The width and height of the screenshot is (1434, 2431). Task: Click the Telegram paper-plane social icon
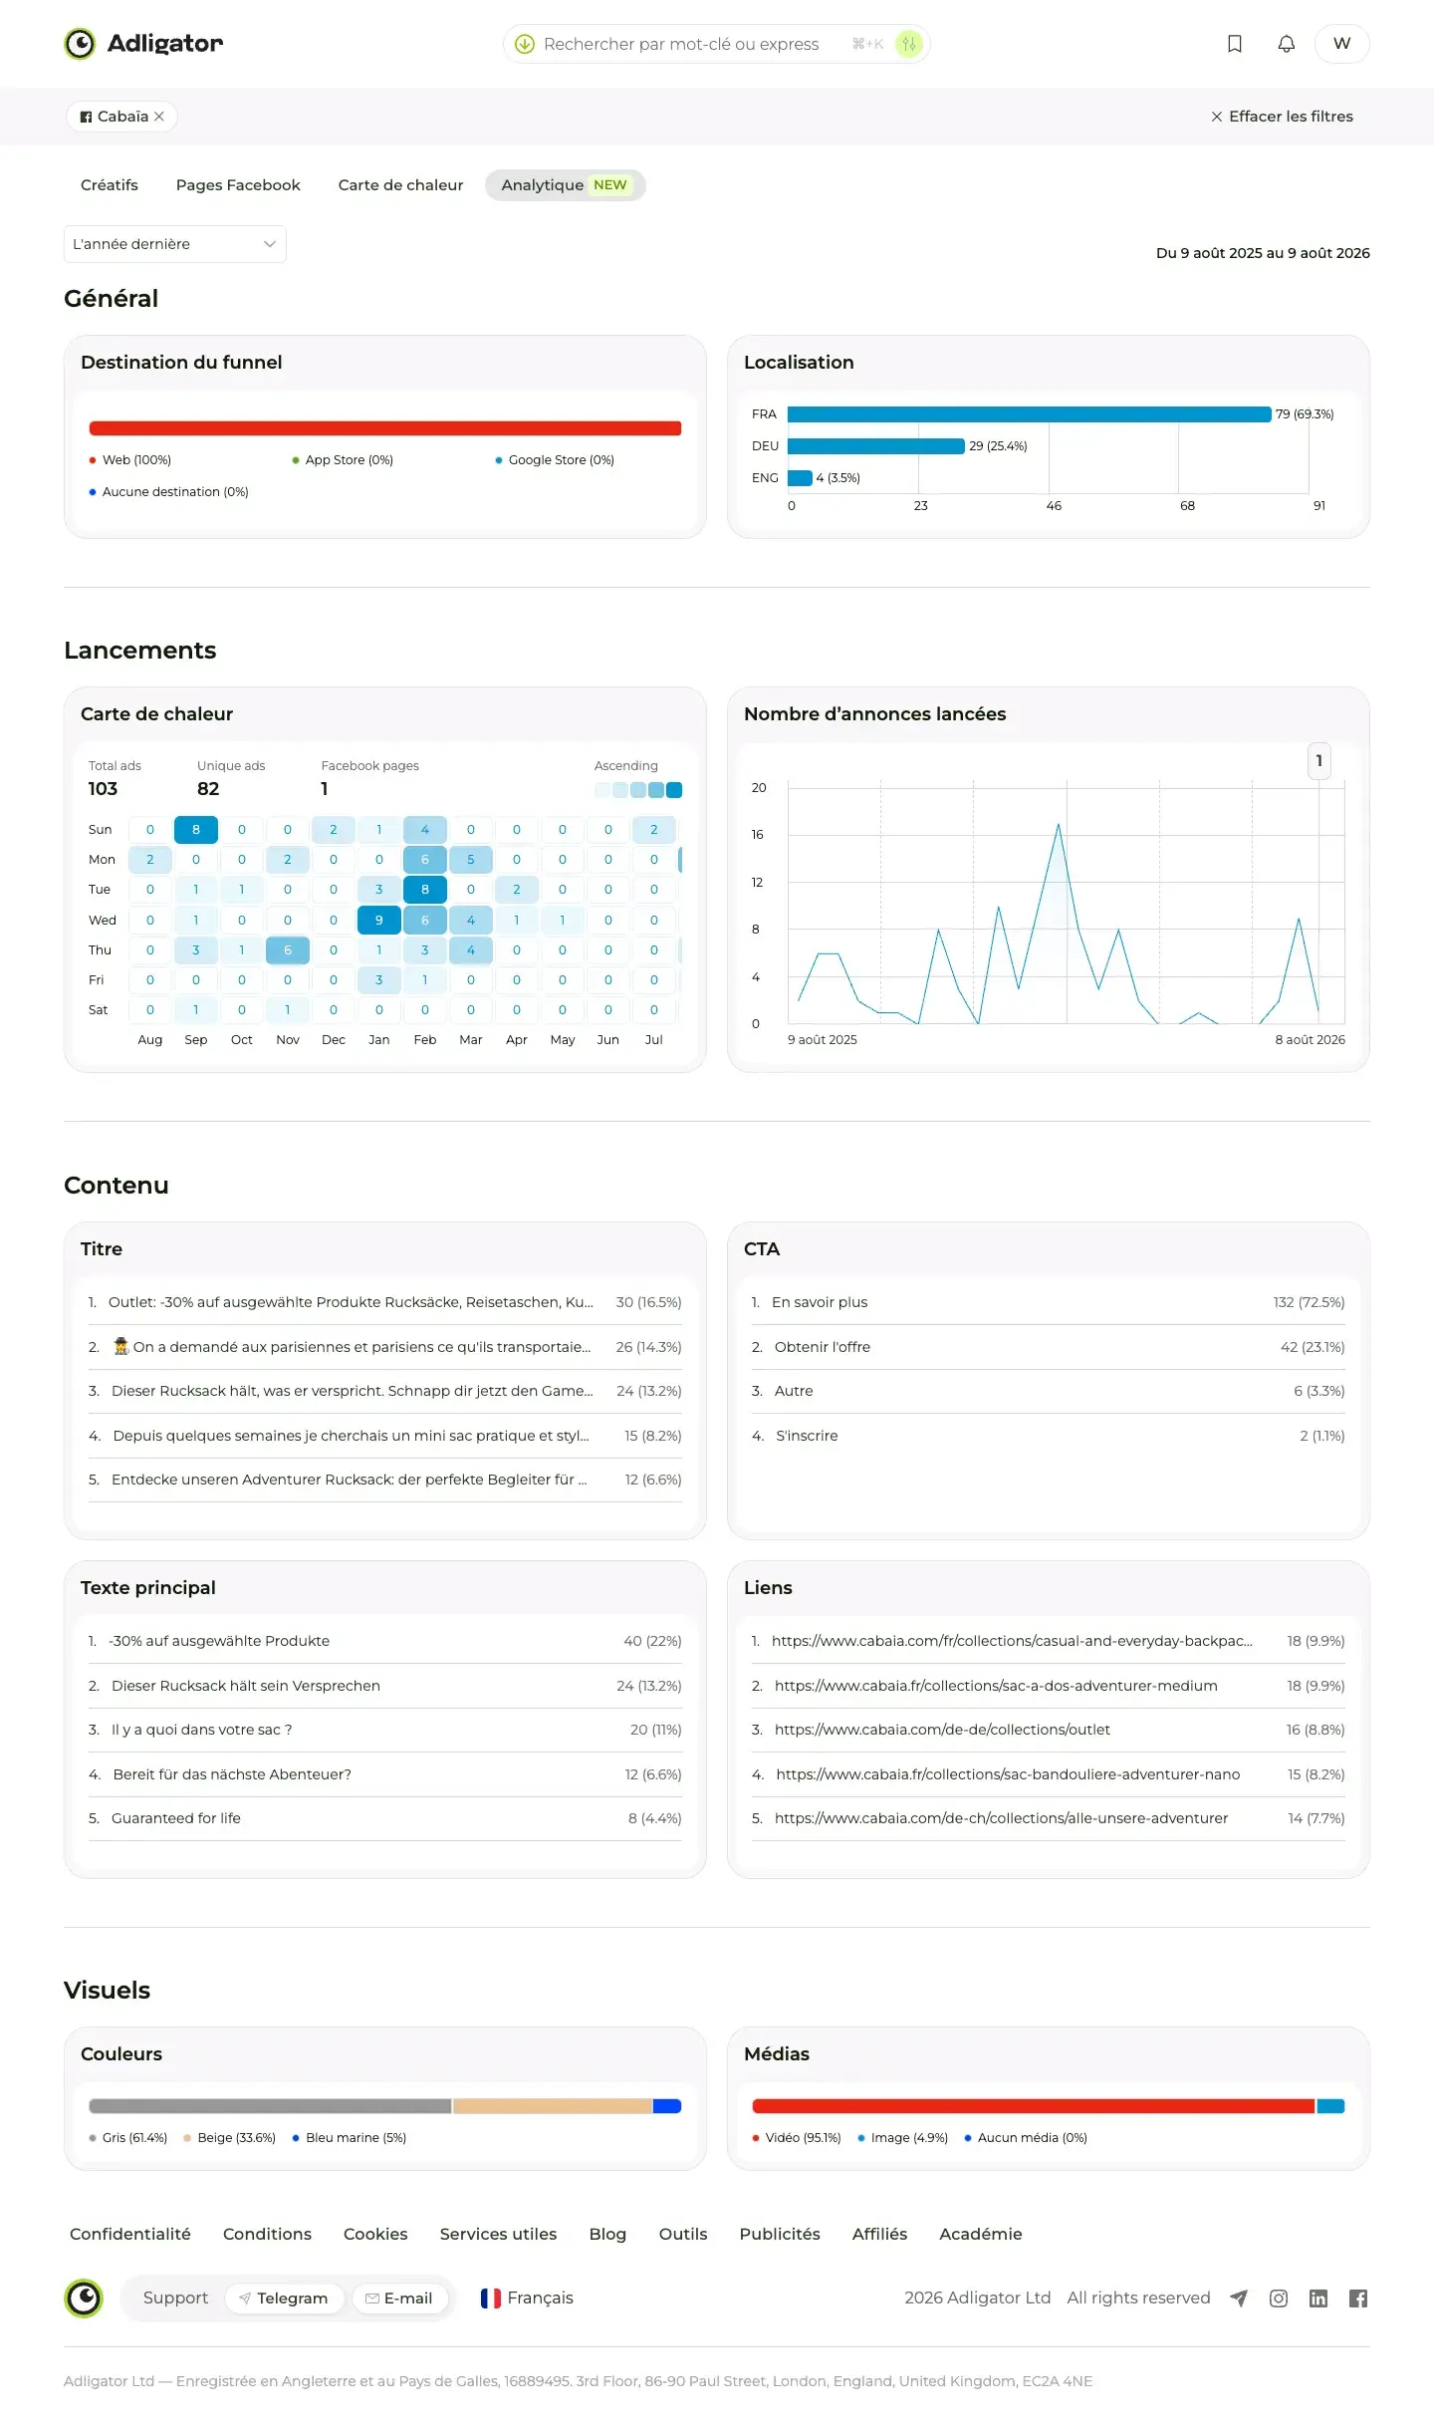pyautogui.click(x=1239, y=2298)
